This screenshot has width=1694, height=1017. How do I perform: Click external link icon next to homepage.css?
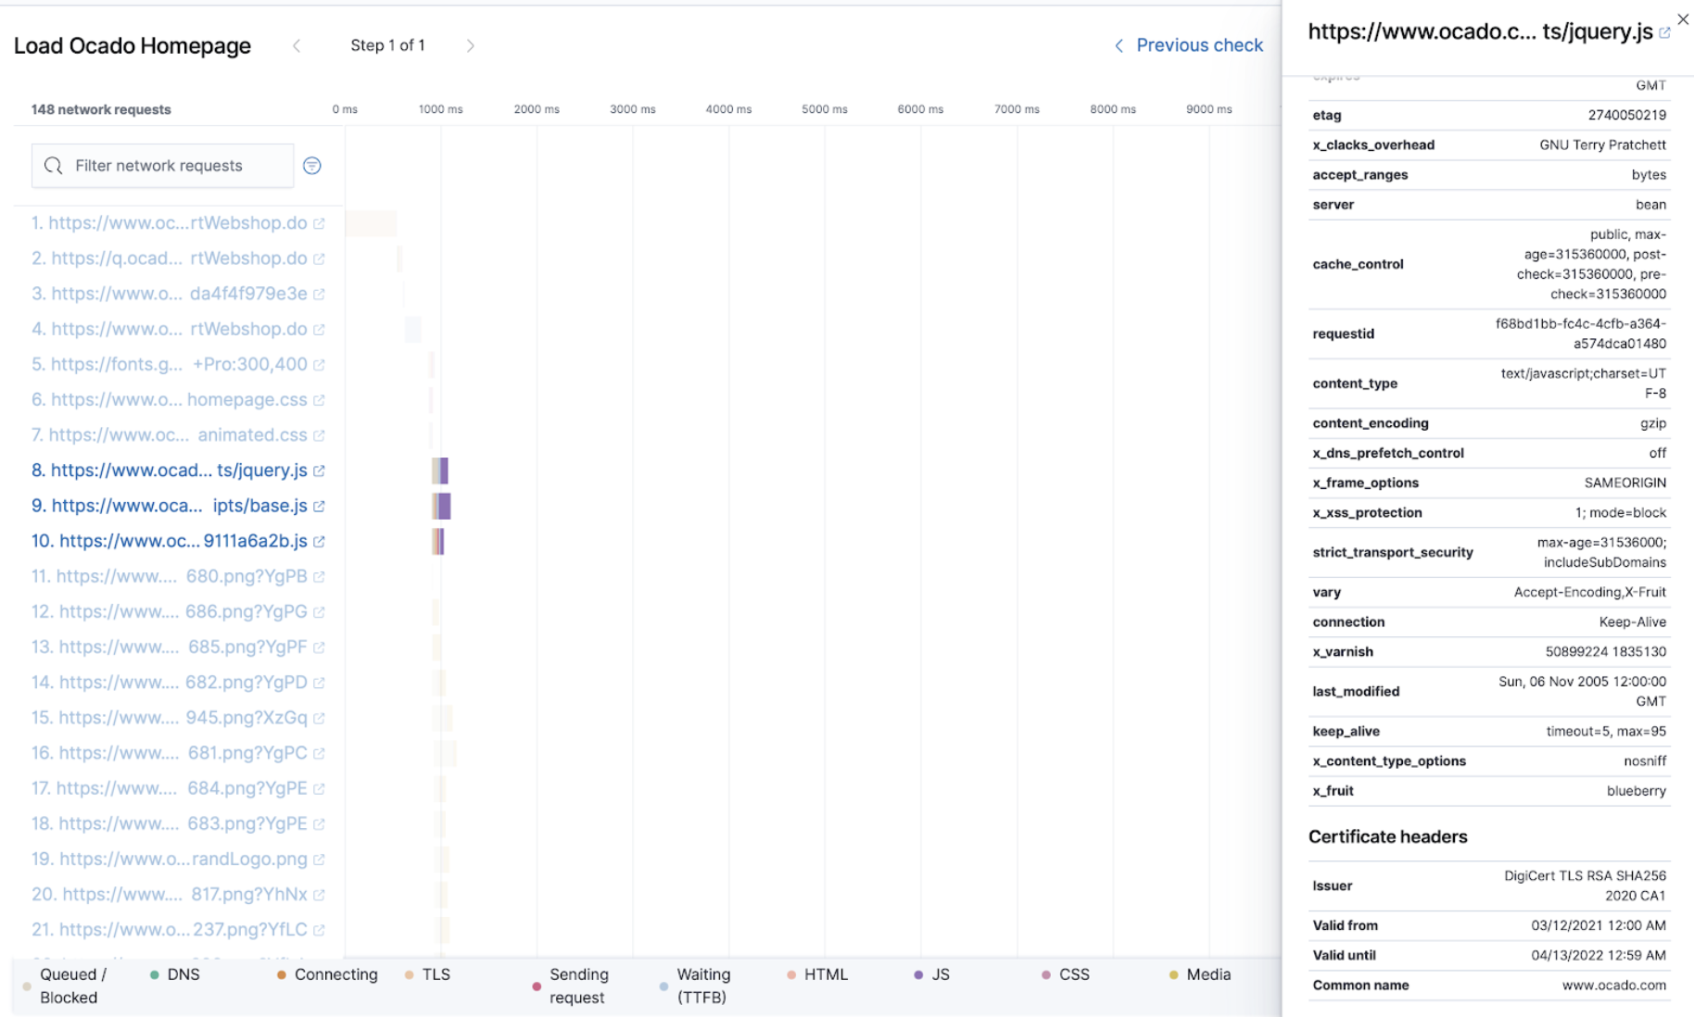pyautogui.click(x=319, y=401)
